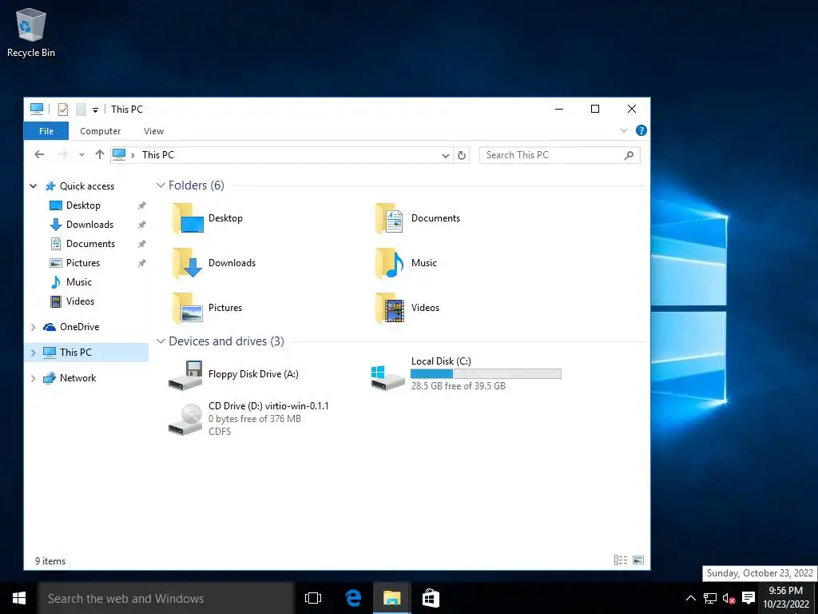Open the Downloads folder in Folders group

click(x=214, y=263)
